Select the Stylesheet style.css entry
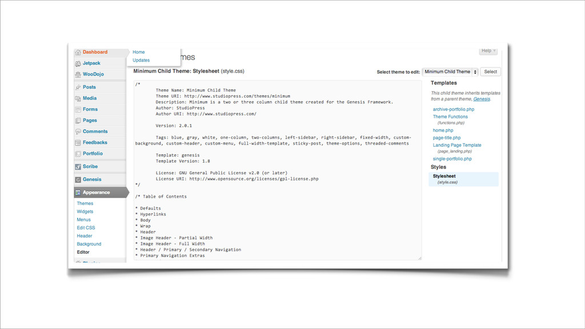585x329 pixels. 464,179
